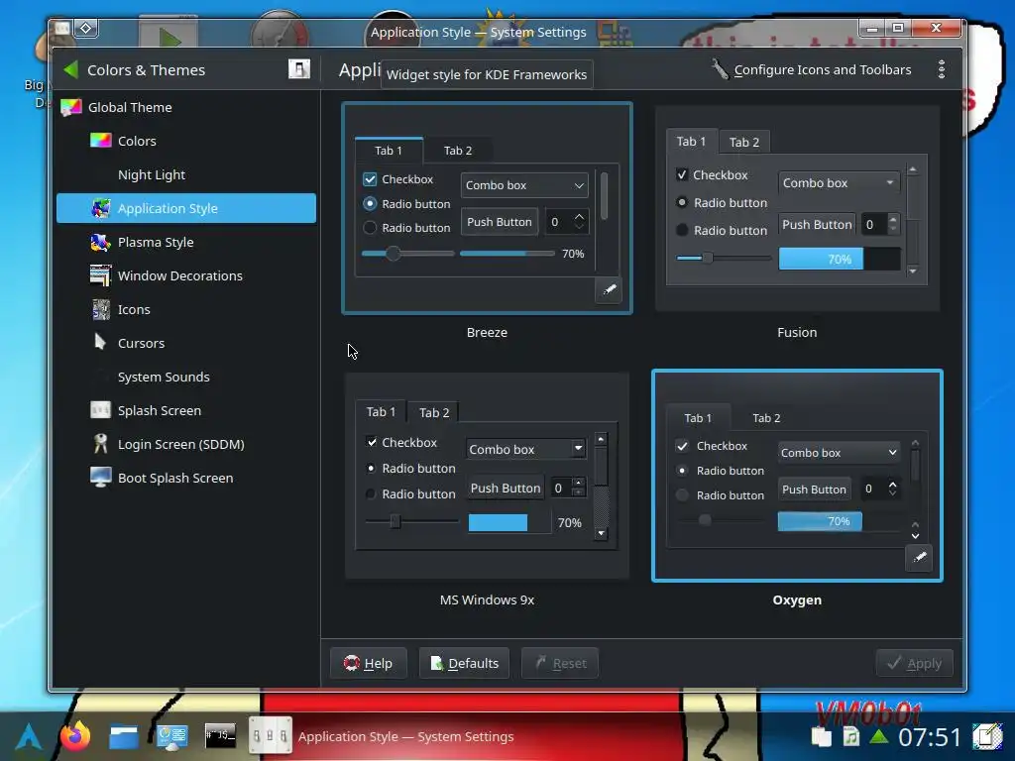1015x761 pixels.
Task: Select second Radio button in Breeze preview
Action: coord(370,228)
